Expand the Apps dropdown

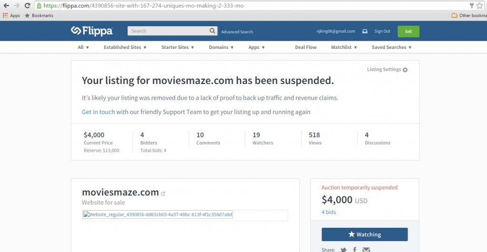click(x=256, y=47)
